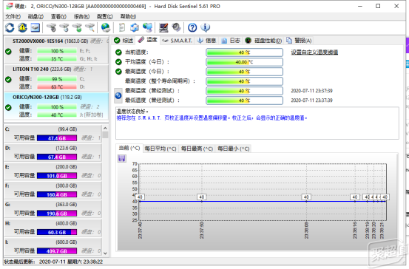Select the 温度 tab
This screenshot has width=409, height=269.
coord(148,40)
